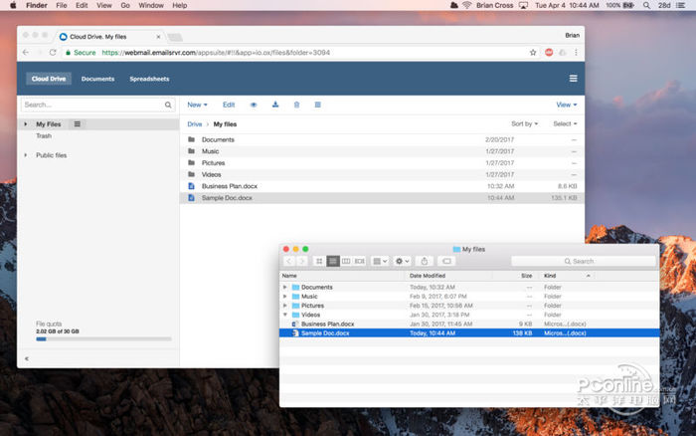
Task: Expand the Music folder in Finder
Action: click(285, 297)
